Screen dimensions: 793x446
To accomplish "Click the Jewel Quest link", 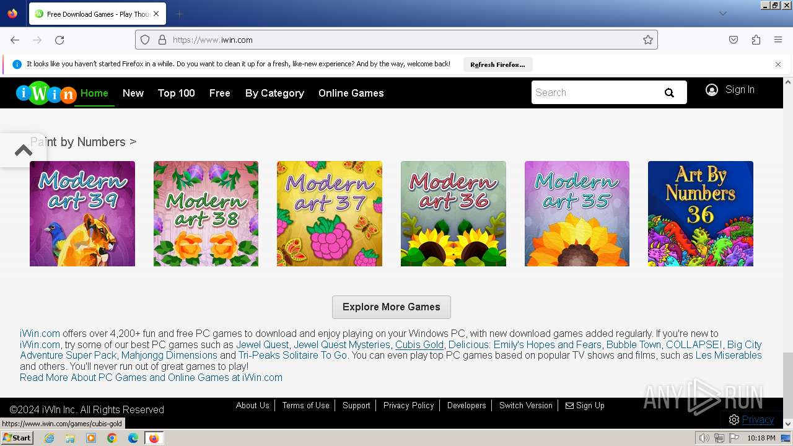I will click(x=263, y=344).
